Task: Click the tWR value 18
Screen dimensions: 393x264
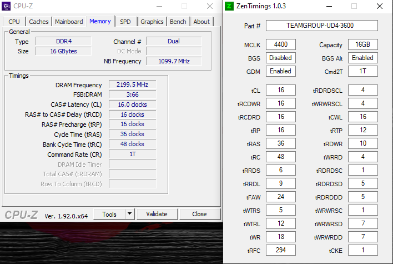Action: pyautogui.click(x=281, y=237)
